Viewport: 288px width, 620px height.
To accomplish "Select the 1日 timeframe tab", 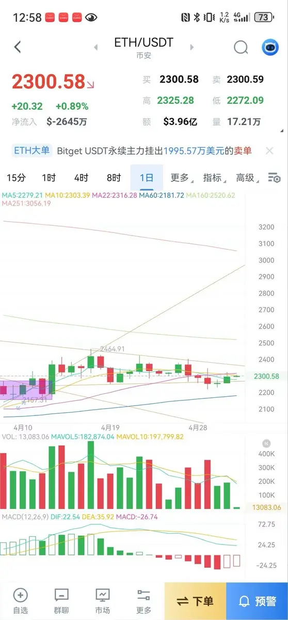I will (x=147, y=178).
